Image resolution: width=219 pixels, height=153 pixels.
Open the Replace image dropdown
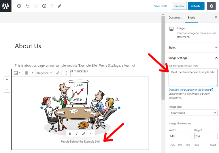click(44, 73)
